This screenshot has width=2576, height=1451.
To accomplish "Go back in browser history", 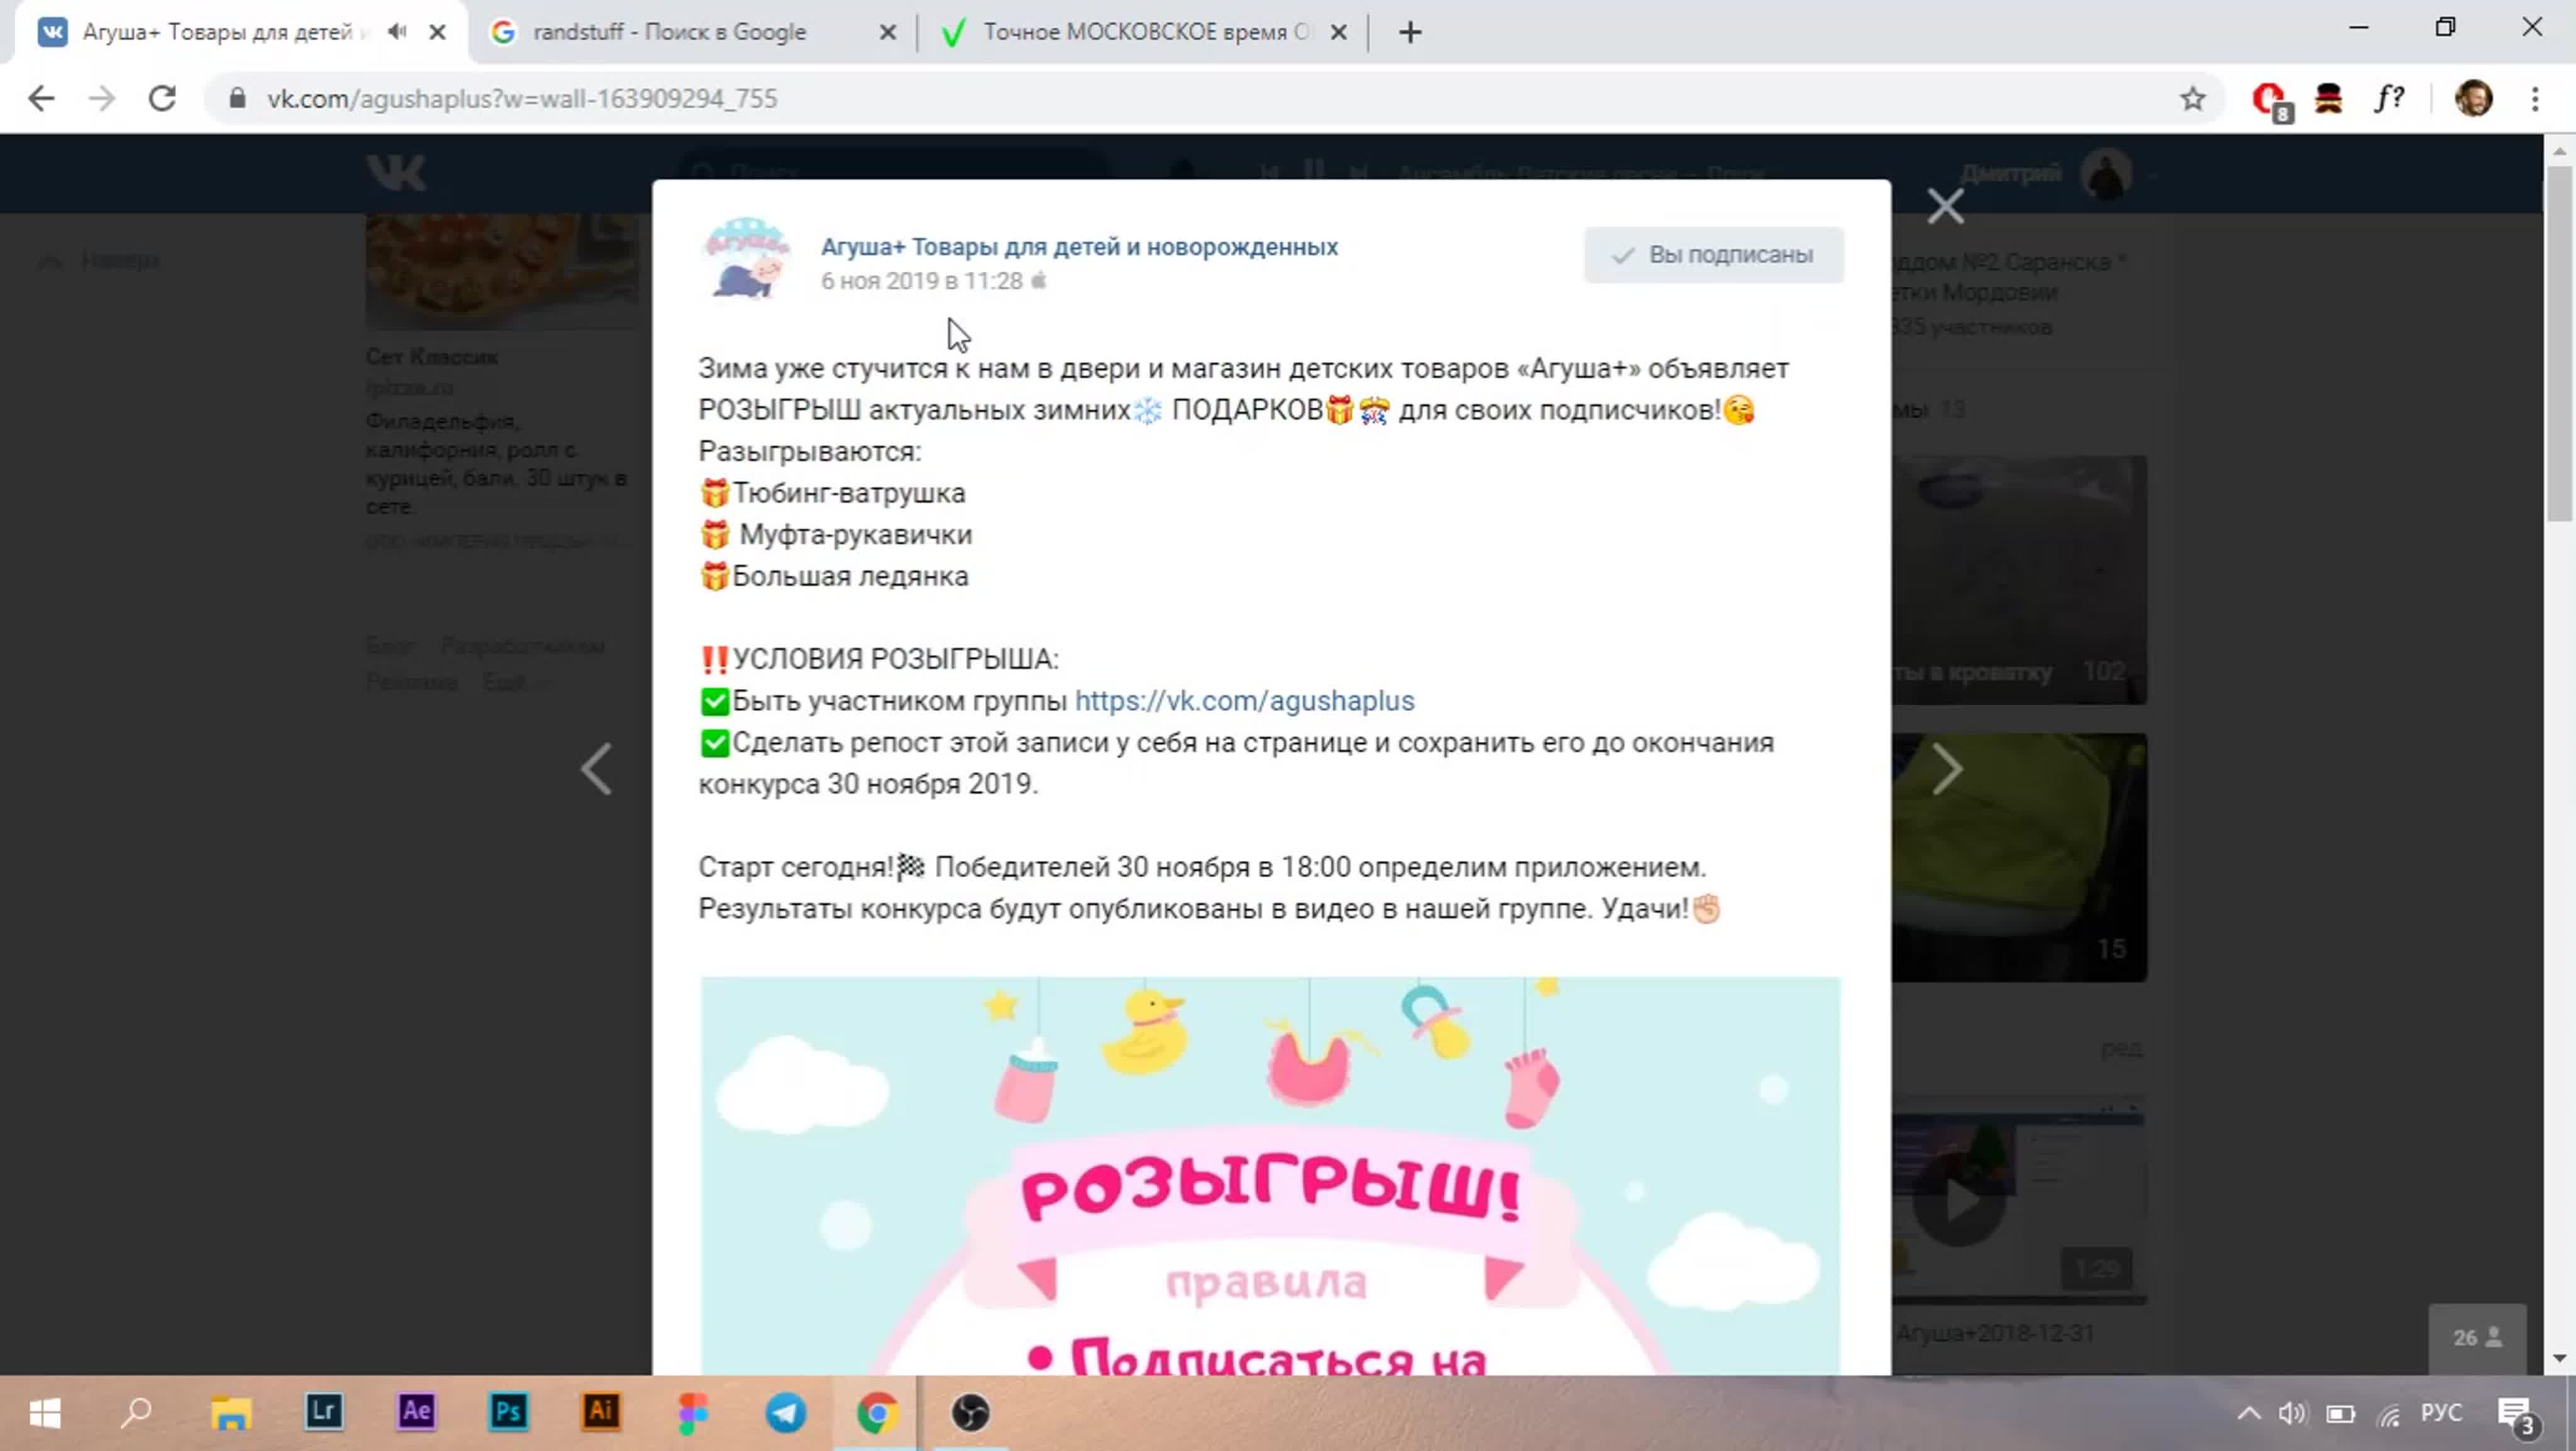I will [x=41, y=98].
